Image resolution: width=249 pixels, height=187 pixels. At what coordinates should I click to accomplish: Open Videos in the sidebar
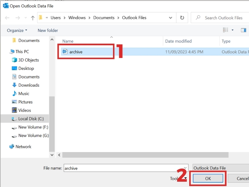(21, 110)
